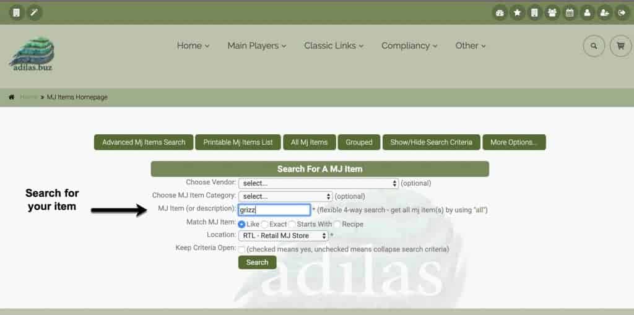This screenshot has height=315, width=634.
Task: Click the Show/Hide Search Criteria button
Action: click(x=432, y=142)
